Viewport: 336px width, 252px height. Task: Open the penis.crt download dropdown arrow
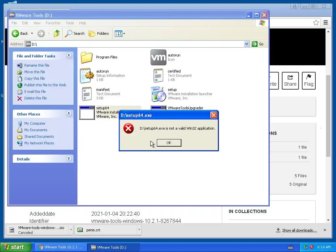click(x=139, y=230)
